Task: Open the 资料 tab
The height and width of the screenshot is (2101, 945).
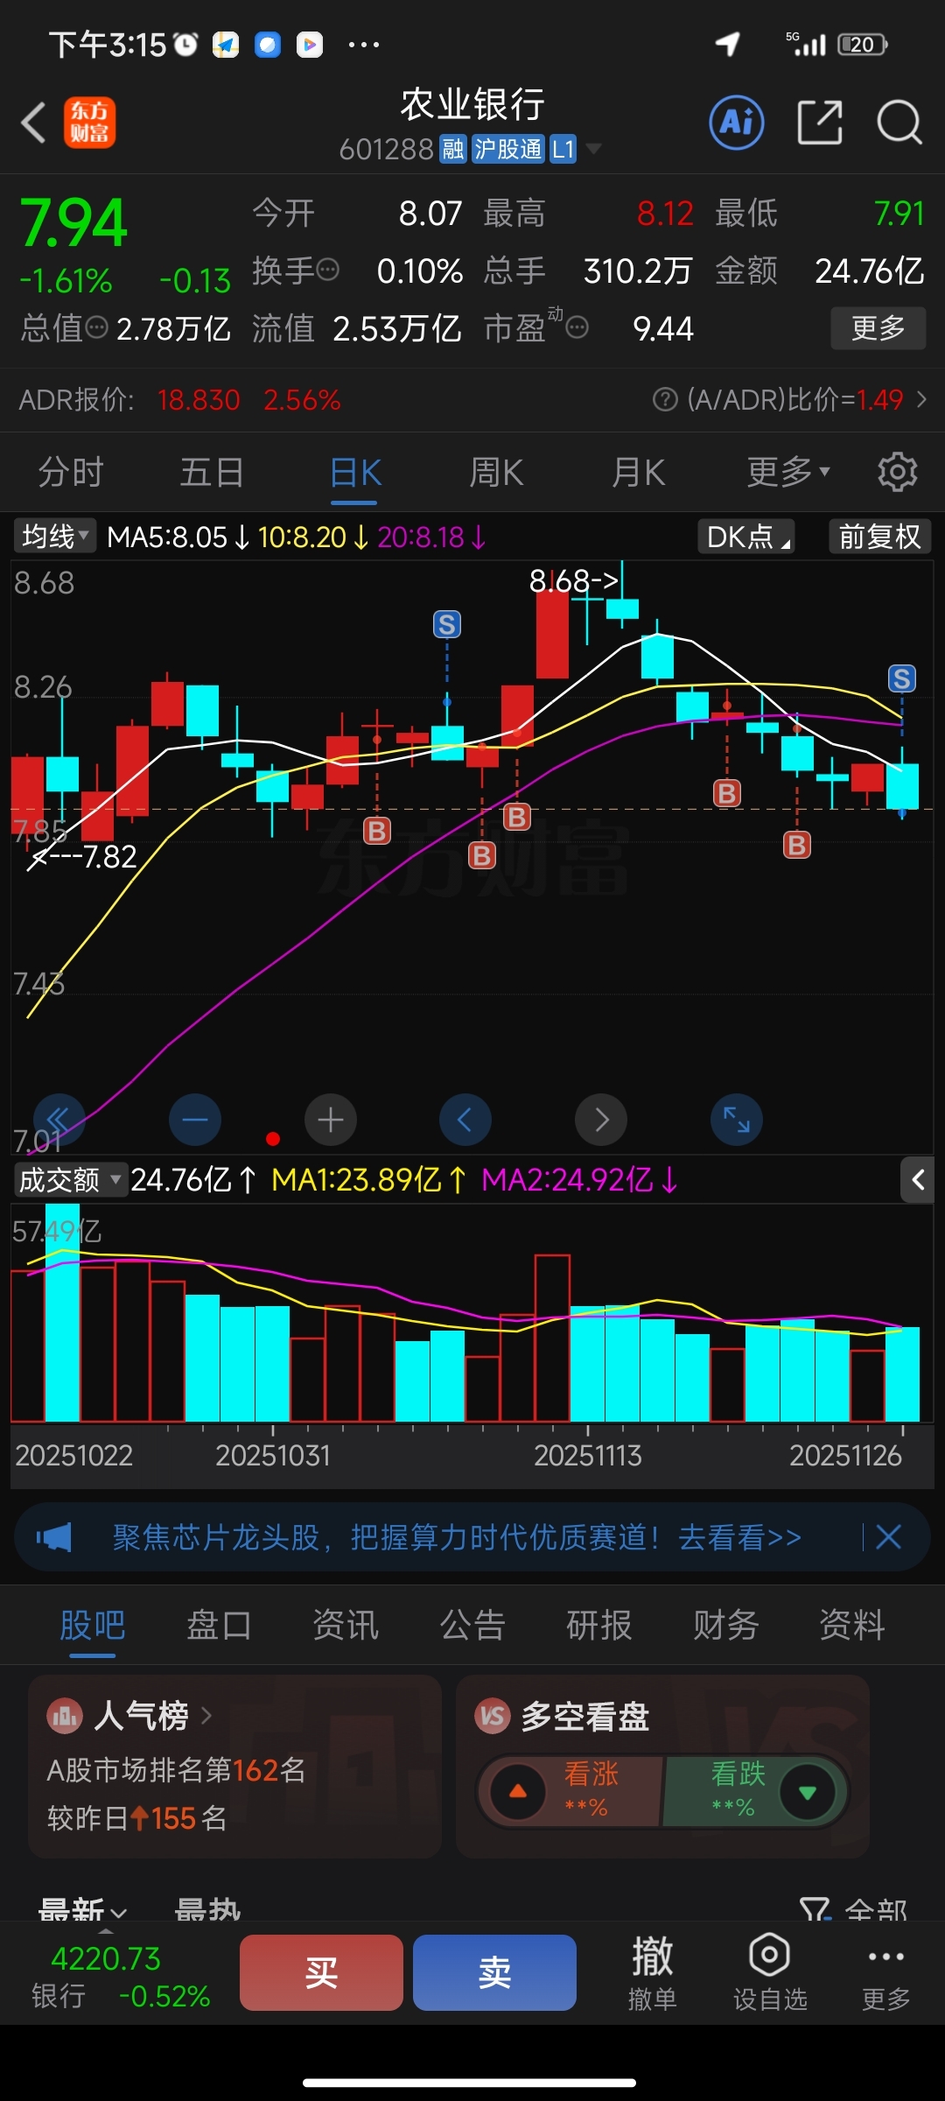Action: coord(852,1626)
